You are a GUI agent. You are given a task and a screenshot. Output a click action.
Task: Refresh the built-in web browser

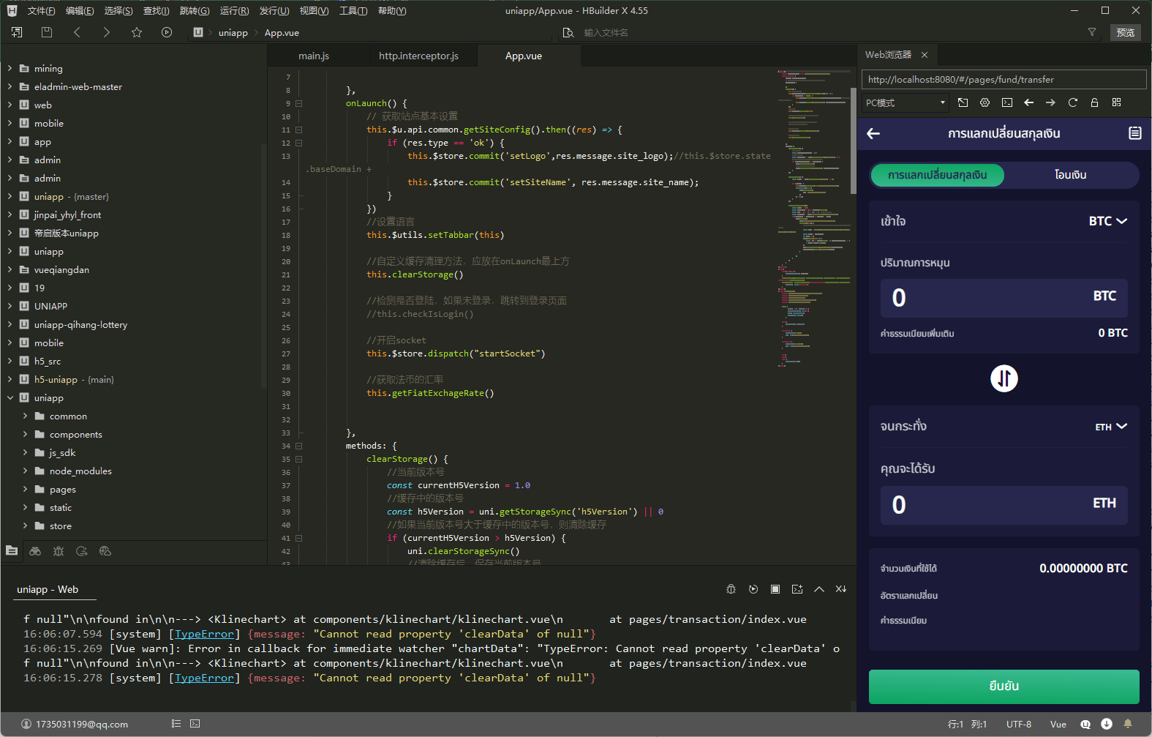point(1072,102)
